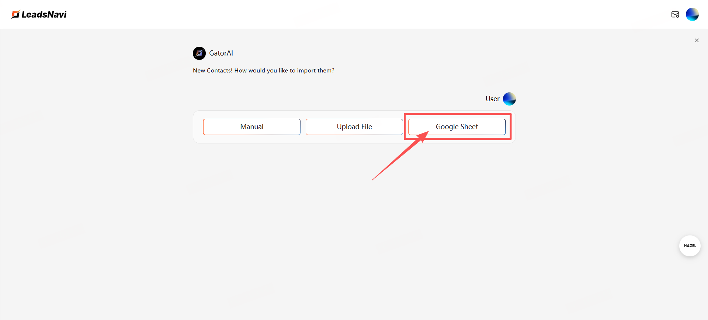Click the blank white header bar center
The height and width of the screenshot is (320, 708).
click(x=354, y=14)
